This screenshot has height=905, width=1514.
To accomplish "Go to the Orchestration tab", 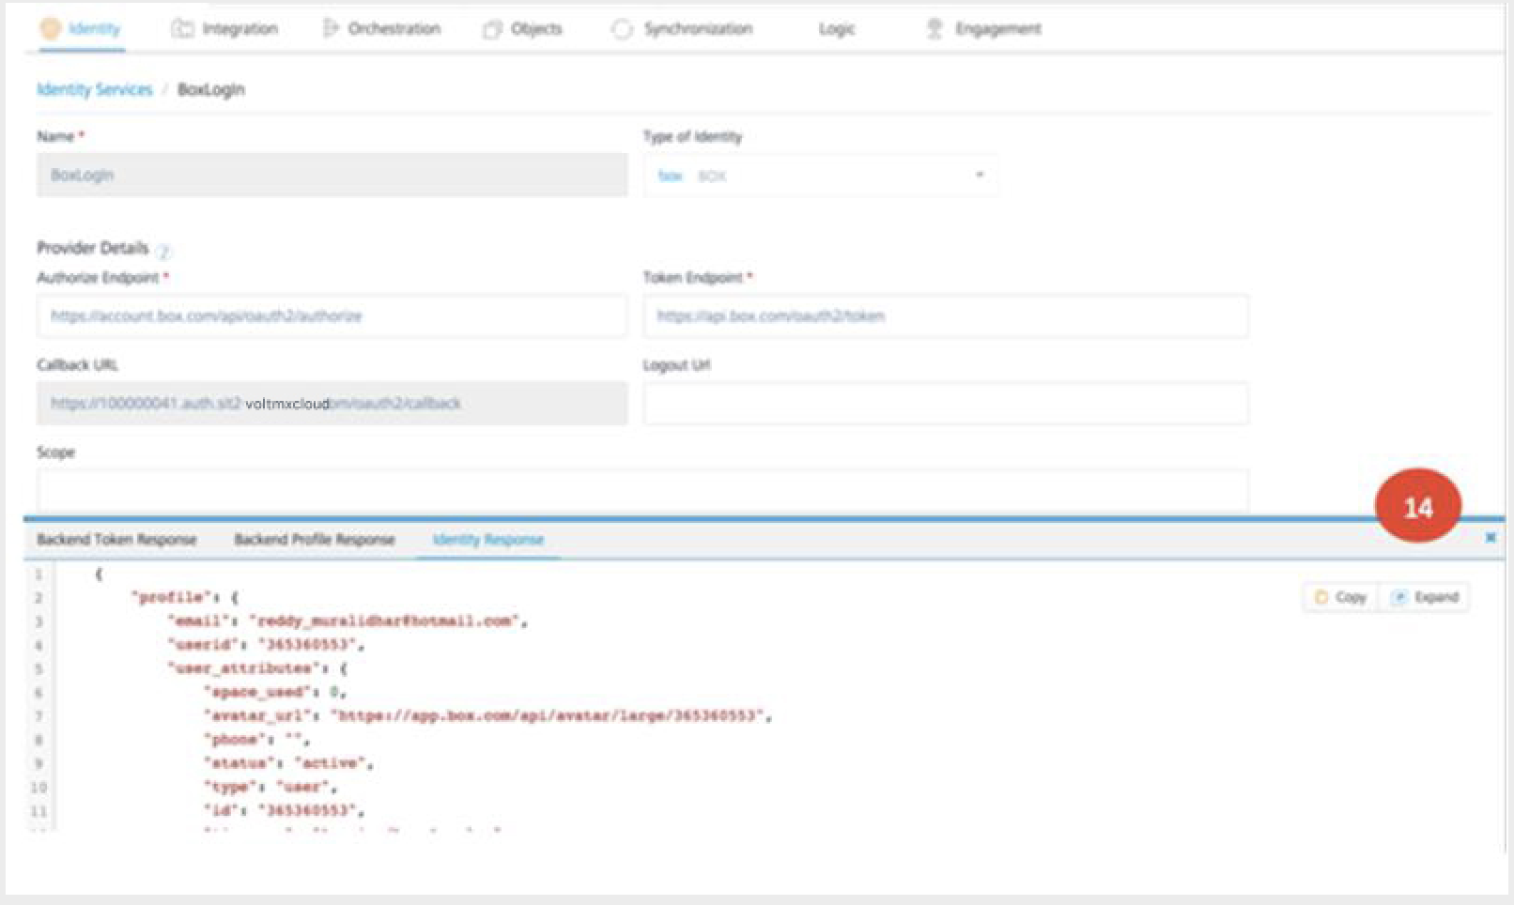I will pyautogui.click(x=381, y=28).
